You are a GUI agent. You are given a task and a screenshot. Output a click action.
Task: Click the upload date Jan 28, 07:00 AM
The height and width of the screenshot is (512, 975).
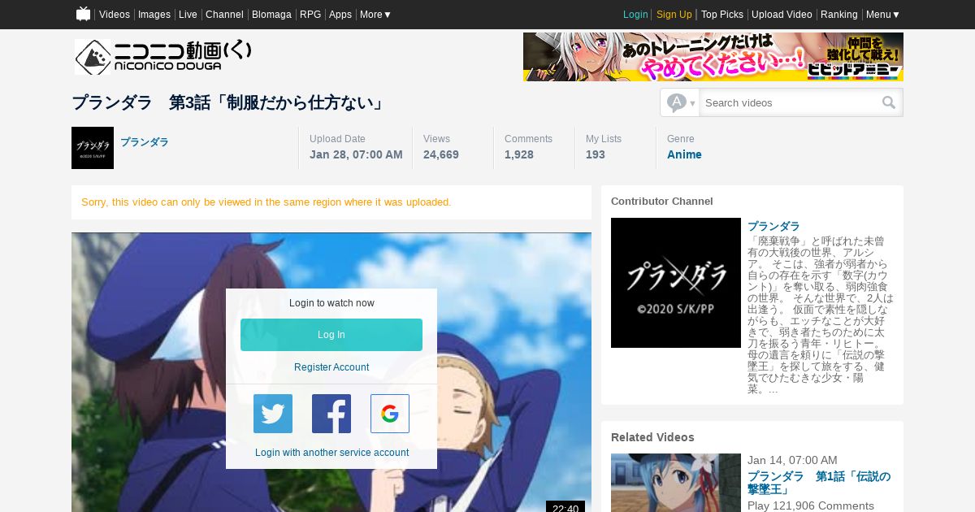[x=356, y=154]
